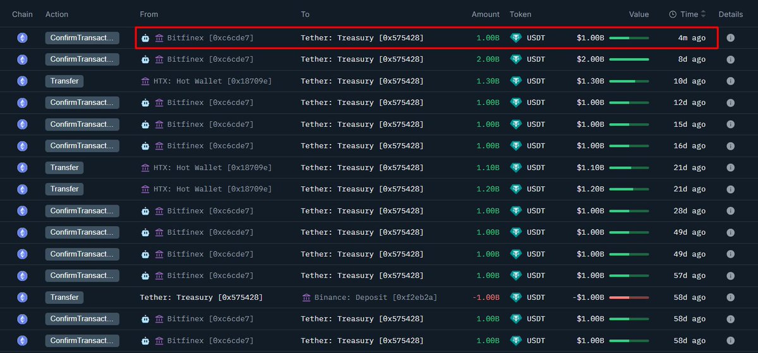Click bank icon before Binance: Deposit
Viewport: 758px width, 353px height.
pyautogui.click(x=306, y=297)
